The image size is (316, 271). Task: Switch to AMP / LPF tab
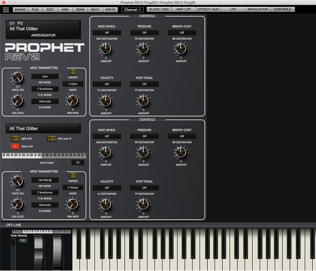click(184, 9)
